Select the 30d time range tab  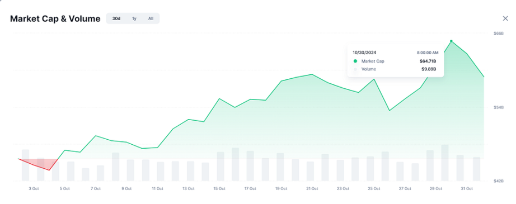116,18
